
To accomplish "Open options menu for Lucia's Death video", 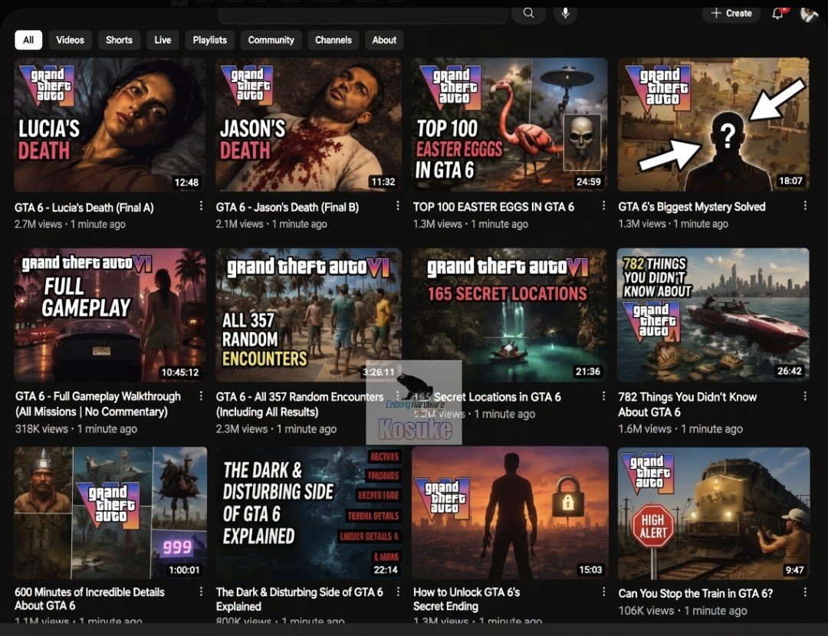I will tap(201, 206).
